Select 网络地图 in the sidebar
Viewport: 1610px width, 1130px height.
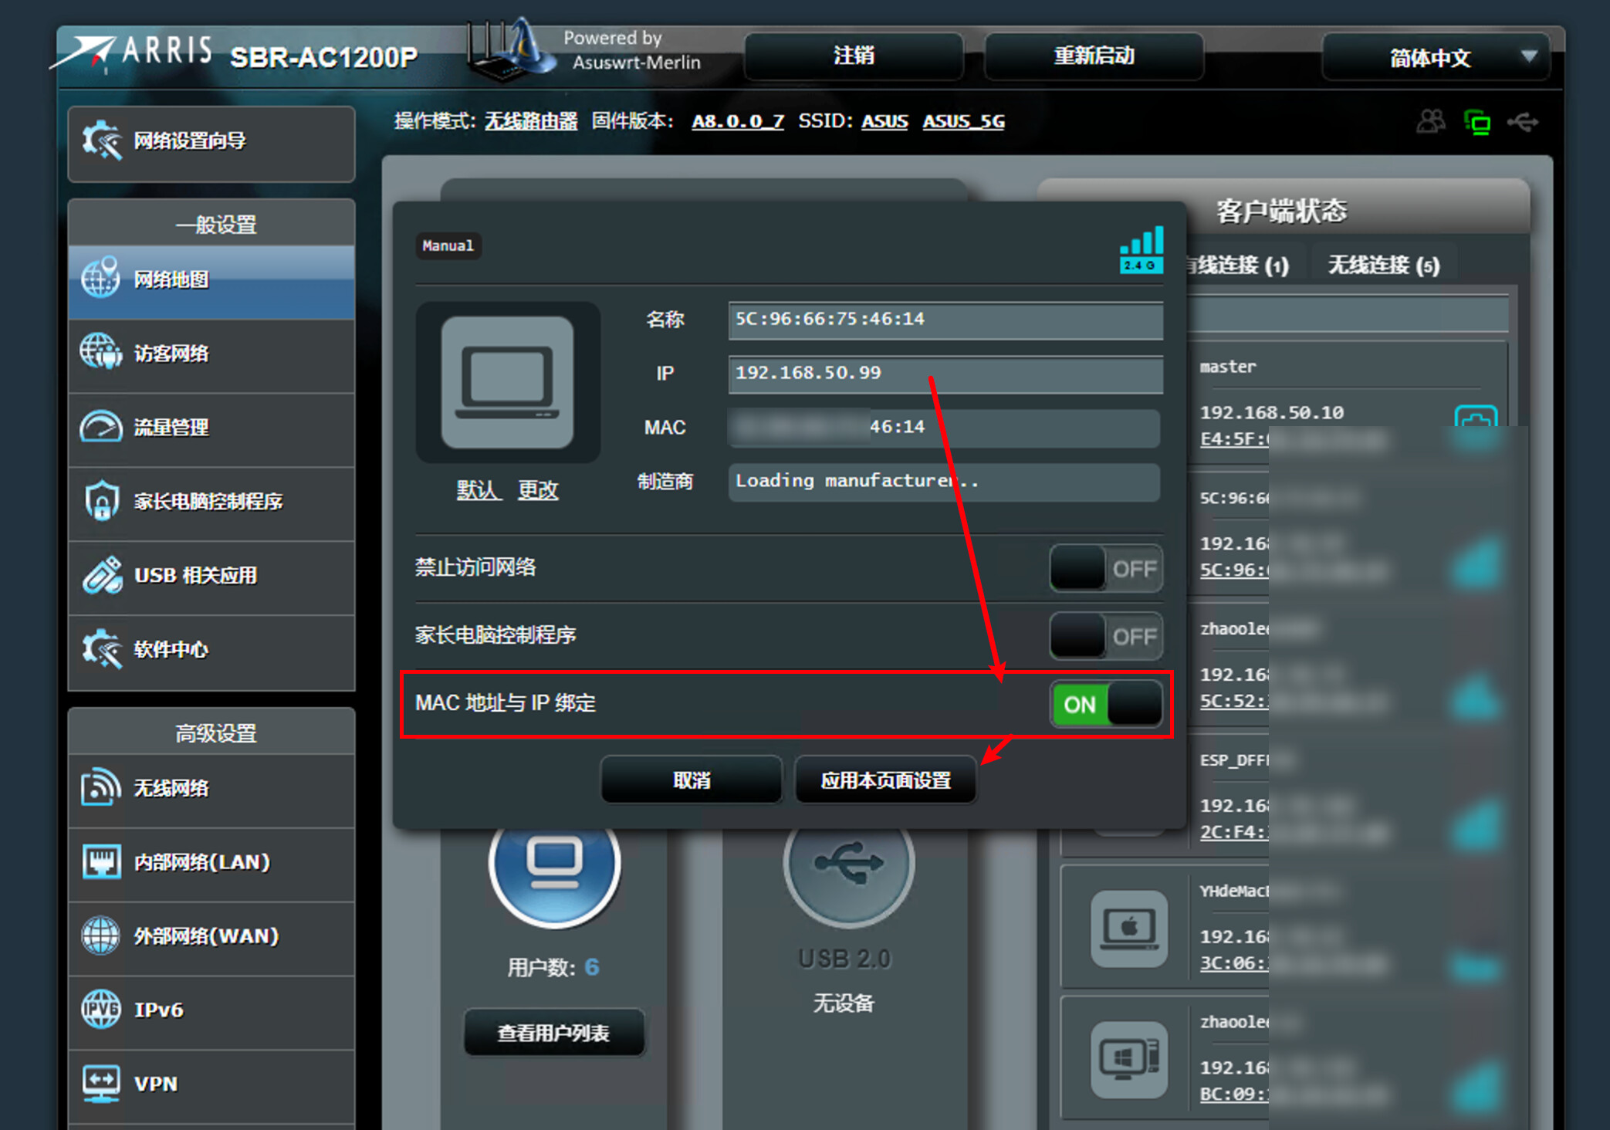(x=211, y=281)
